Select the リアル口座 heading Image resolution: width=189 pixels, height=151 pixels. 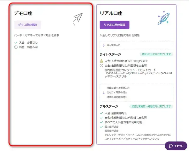coord(111,13)
